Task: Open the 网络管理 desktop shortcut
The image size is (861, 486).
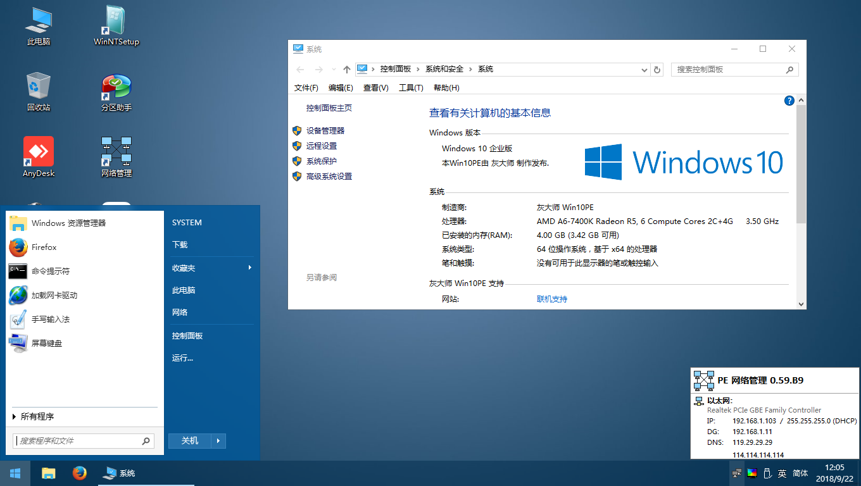Action: click(x=116, y=158)
